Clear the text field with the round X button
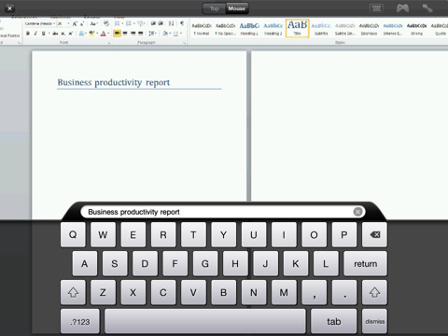This screenshot has width=448, height=336. pyautogui.click(x=357, y=212)
